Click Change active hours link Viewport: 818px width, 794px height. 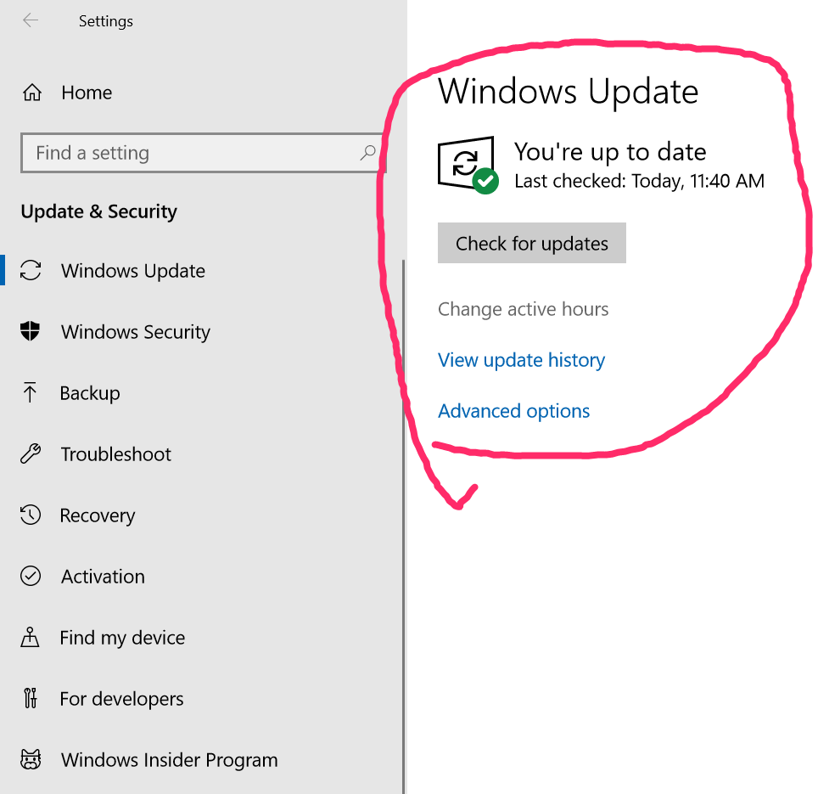point(524,309)
